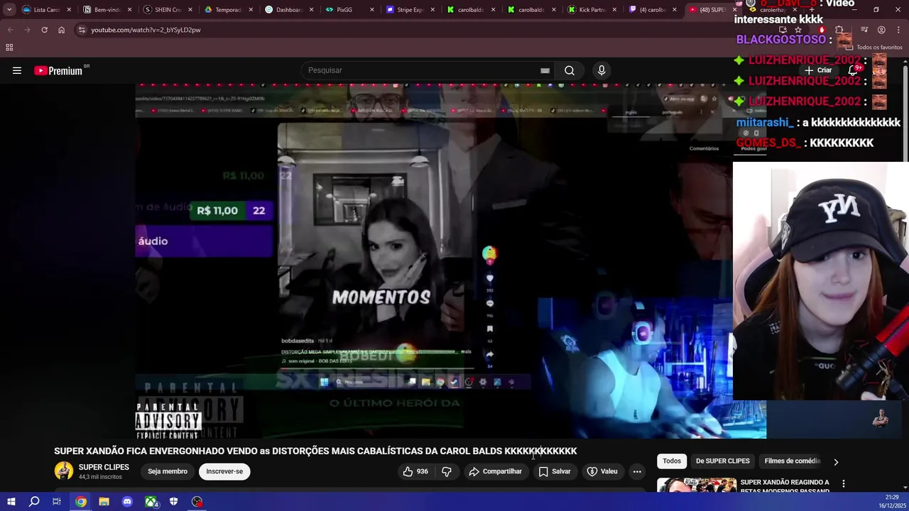This screenshot has width=909, height=511.
Task: Select the De SUPER CLIPES chip
Action: [x=722, y=461]
